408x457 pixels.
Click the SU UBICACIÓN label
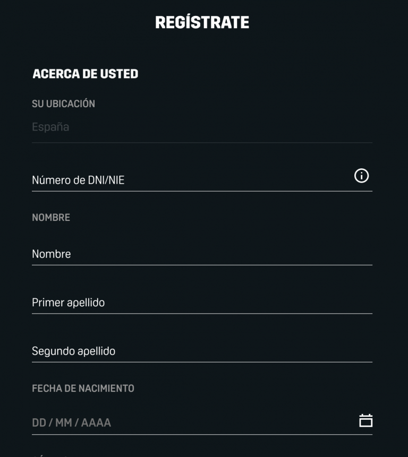pyautogui.click(x=64, y=104)
